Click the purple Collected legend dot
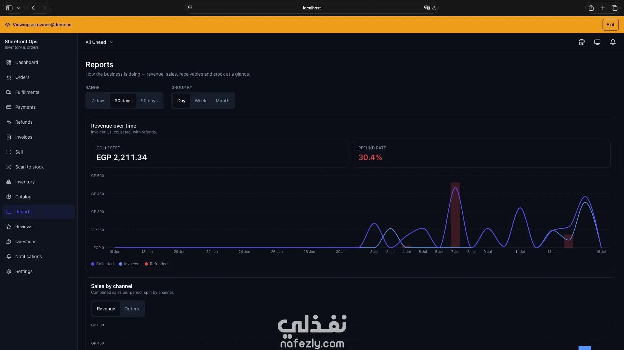The height and width of the screenshot is (350, 624). (93, 264)
